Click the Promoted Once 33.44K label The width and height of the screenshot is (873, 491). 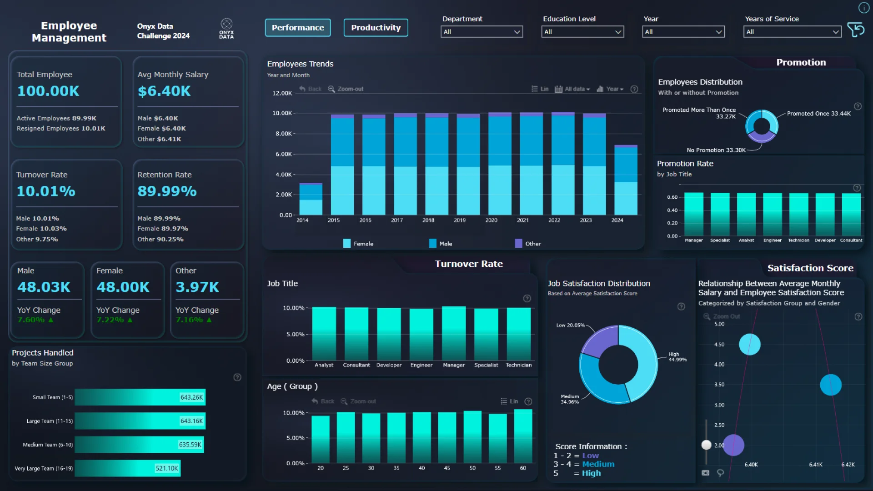click(819, 114)
